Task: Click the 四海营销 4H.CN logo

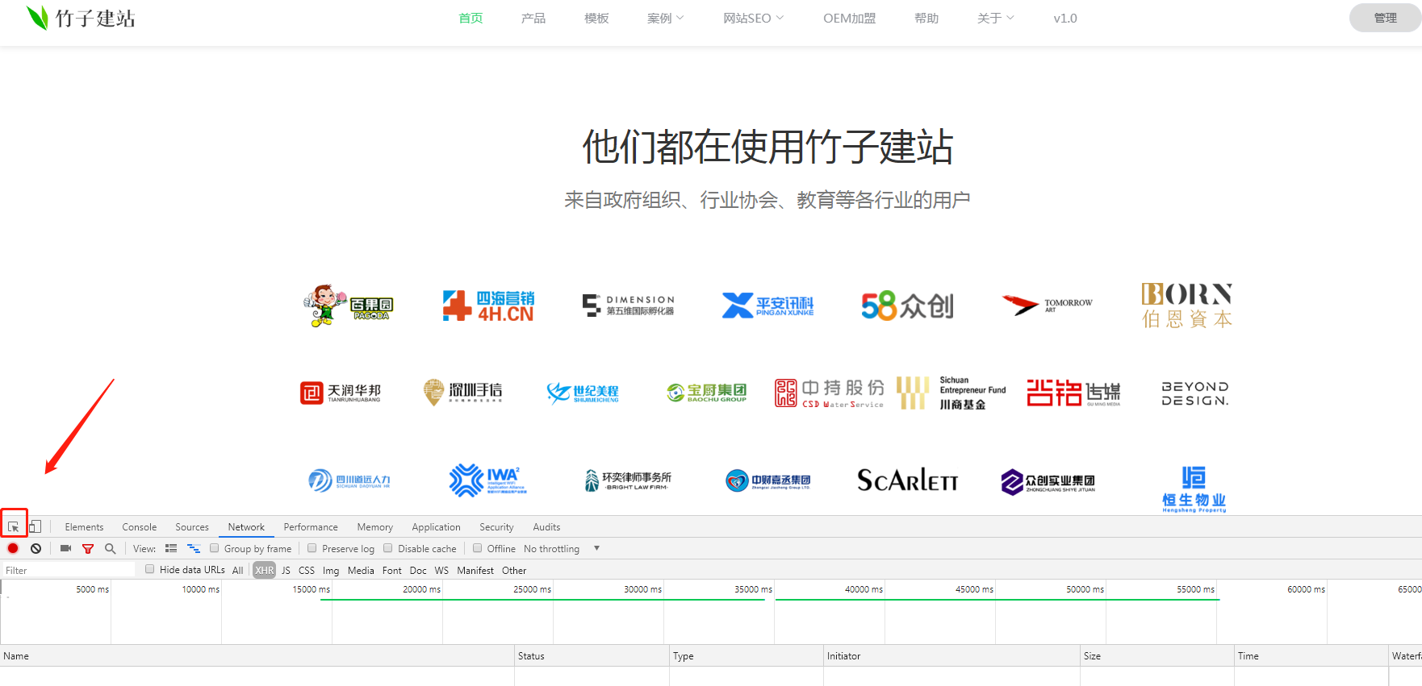Action: (x=488, y=306)
